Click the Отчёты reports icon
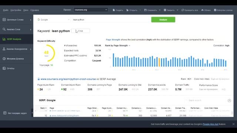This screenshot has height=133, width=237. click(x=4, y=68)
